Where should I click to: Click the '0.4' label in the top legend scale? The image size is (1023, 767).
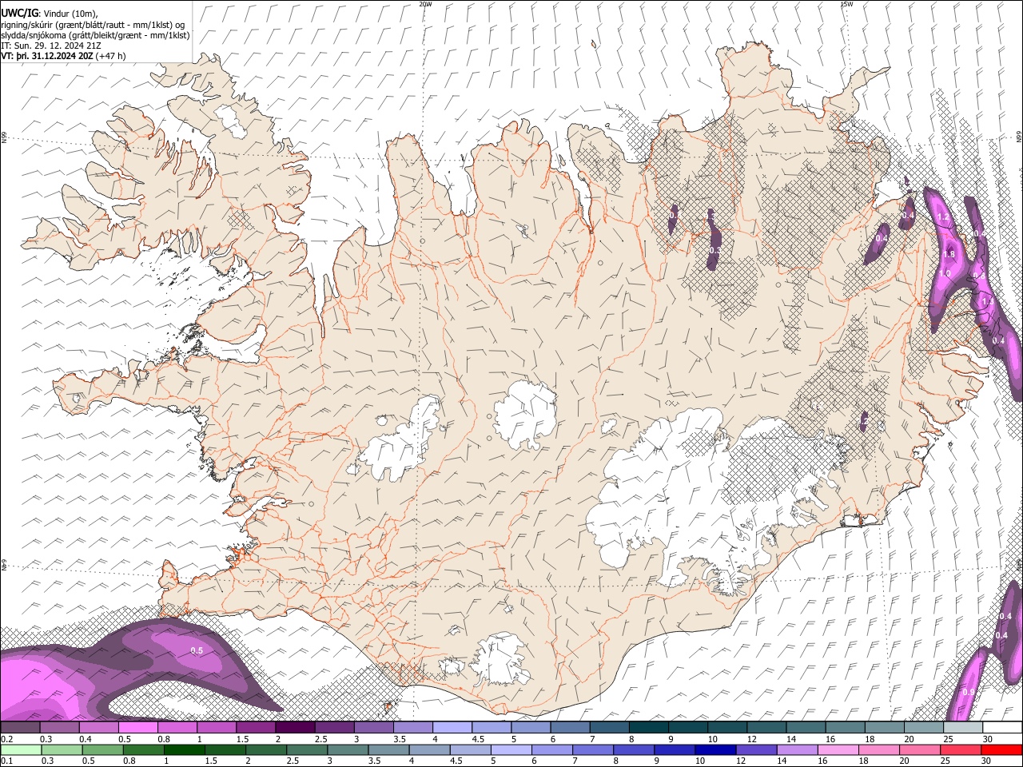pos(86,739)
